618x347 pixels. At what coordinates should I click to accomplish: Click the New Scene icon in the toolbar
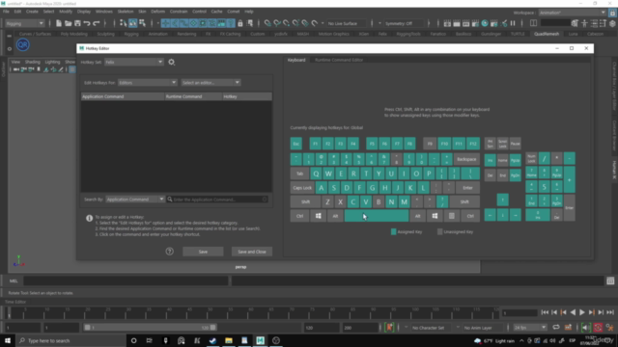59,23
